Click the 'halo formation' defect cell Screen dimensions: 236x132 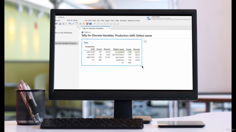pos(118,55)
